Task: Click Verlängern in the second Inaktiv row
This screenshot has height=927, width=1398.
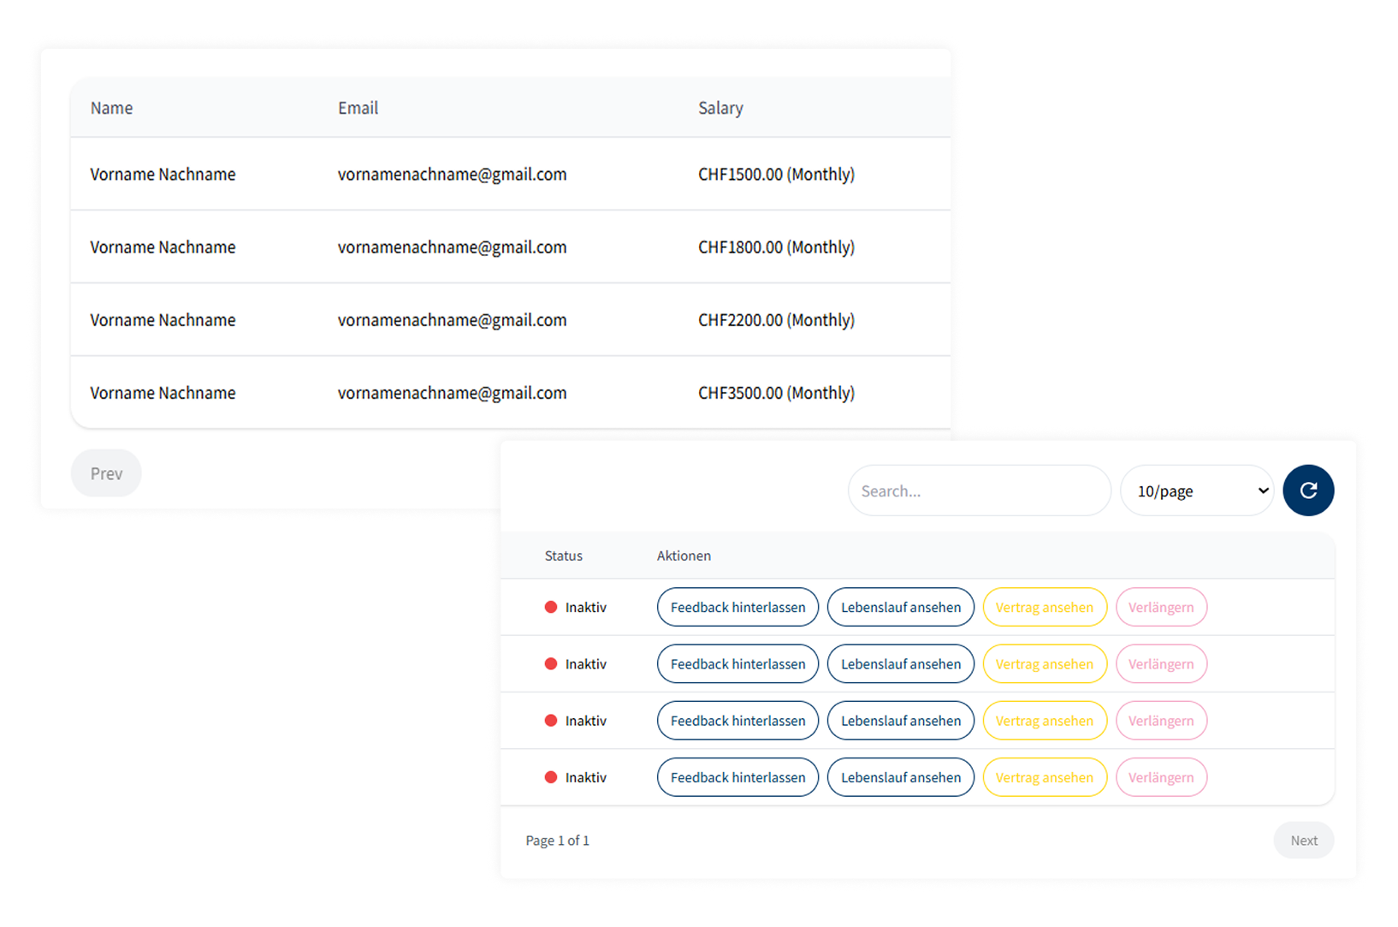Action: point(1161,663)
